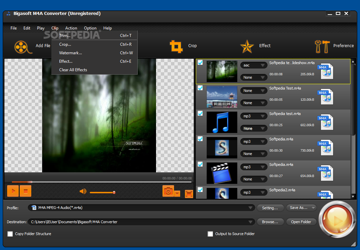Click the Browse... button
360x250 pixels.
(x=270, y=222)
